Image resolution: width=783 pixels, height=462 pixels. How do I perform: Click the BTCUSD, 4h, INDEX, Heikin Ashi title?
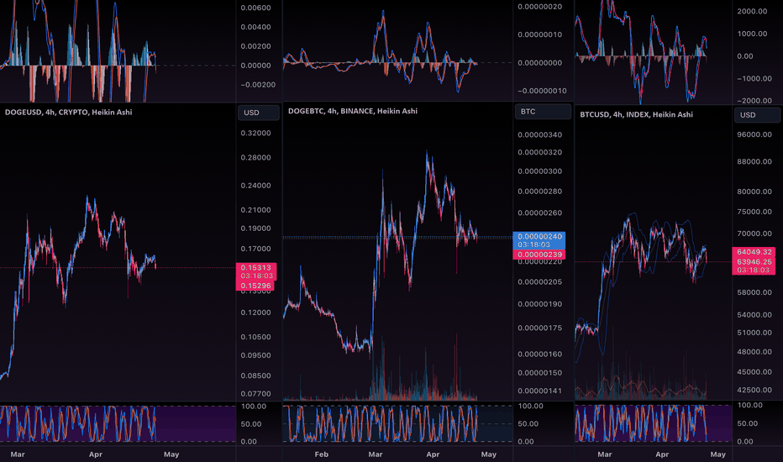point(636,114)
